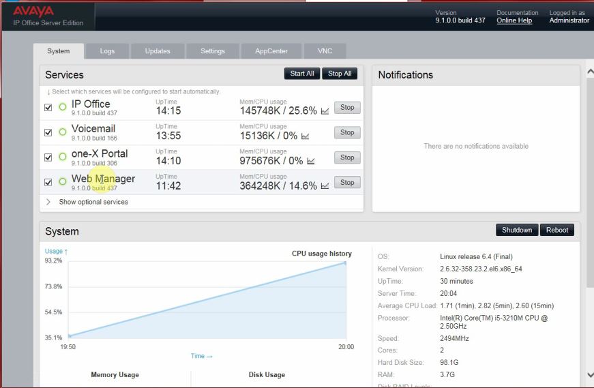The width and height of the screenshot is (594, 388).
Task: Click the Server Time value 20:04
Action: [x=448, y=293]
